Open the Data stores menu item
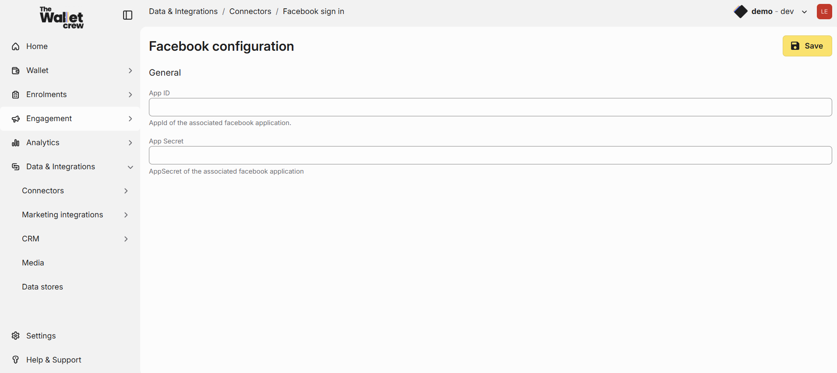 70,287
